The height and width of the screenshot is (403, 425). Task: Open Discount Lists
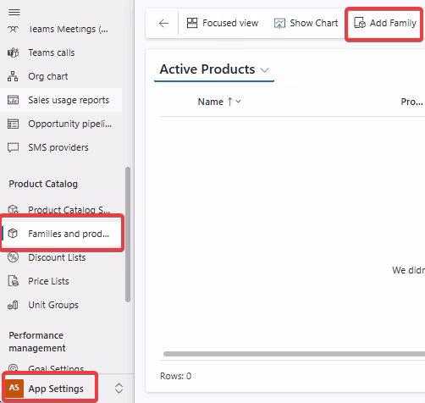61,257
